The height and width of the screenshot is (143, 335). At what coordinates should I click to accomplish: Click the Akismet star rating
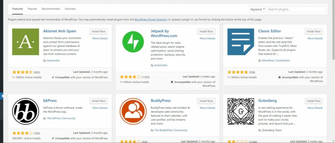pos(23,72)
